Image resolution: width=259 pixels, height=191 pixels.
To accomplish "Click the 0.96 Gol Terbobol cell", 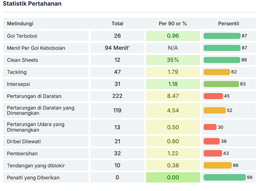I will [x=173, y=36].
